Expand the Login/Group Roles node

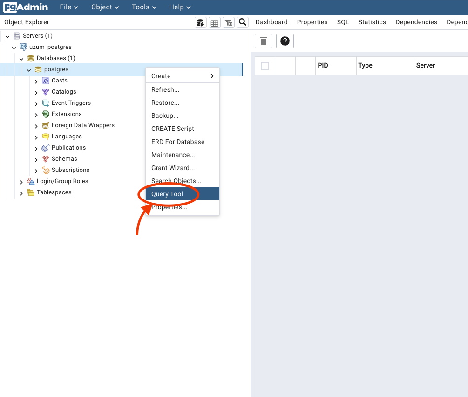coord(21,182)
